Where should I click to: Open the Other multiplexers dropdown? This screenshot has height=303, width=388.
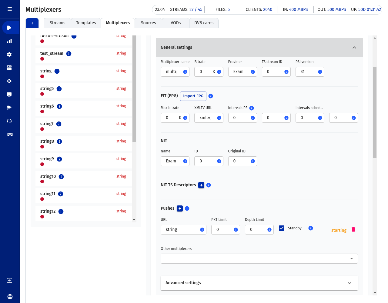click(259, 258)
